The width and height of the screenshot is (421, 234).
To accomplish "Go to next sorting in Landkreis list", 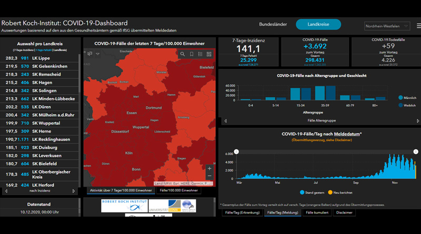I will pyautogui.click(x=74, y=191).
